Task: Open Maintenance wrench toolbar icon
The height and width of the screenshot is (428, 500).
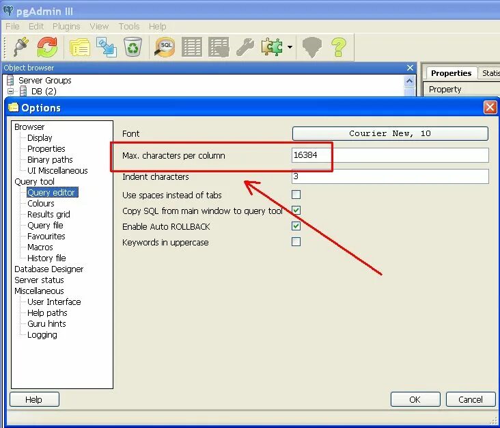Action: (245, 47)
